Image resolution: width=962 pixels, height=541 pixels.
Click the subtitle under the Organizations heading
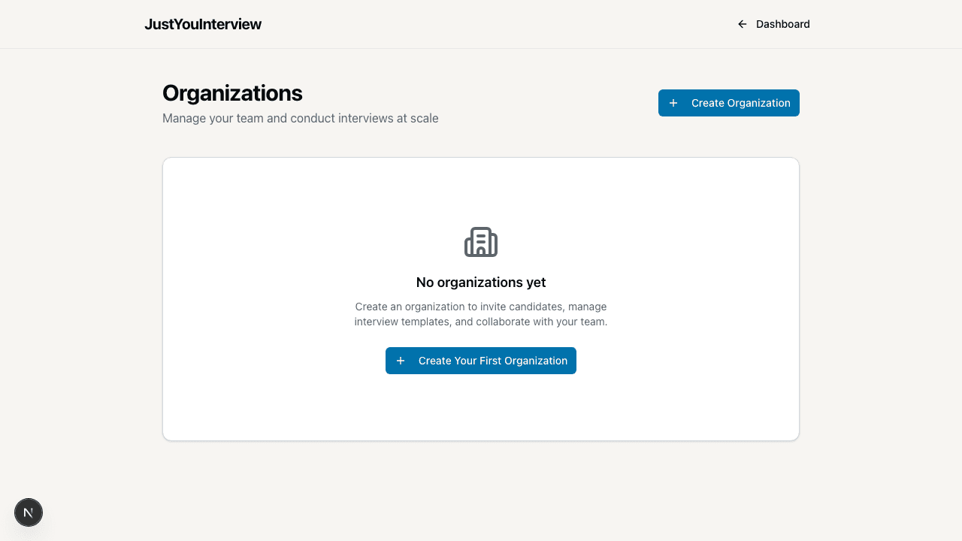(x=300, y=118)
